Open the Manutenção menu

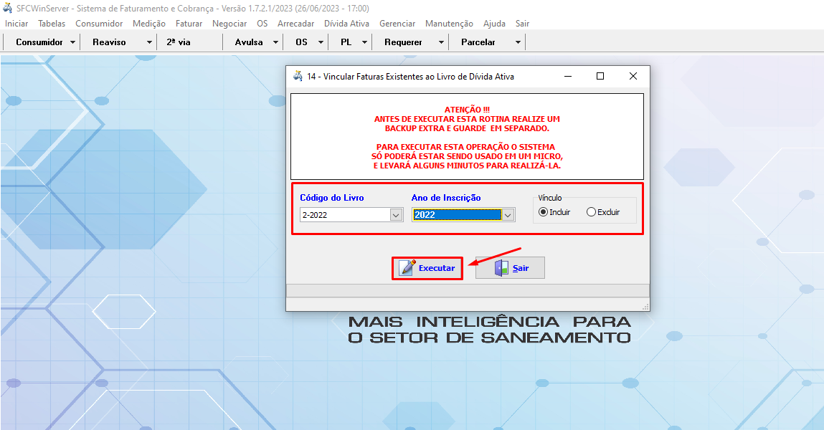(x=449, y=24)
